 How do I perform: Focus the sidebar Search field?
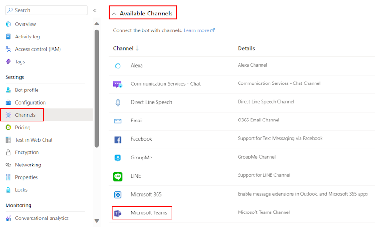(46, 10)
